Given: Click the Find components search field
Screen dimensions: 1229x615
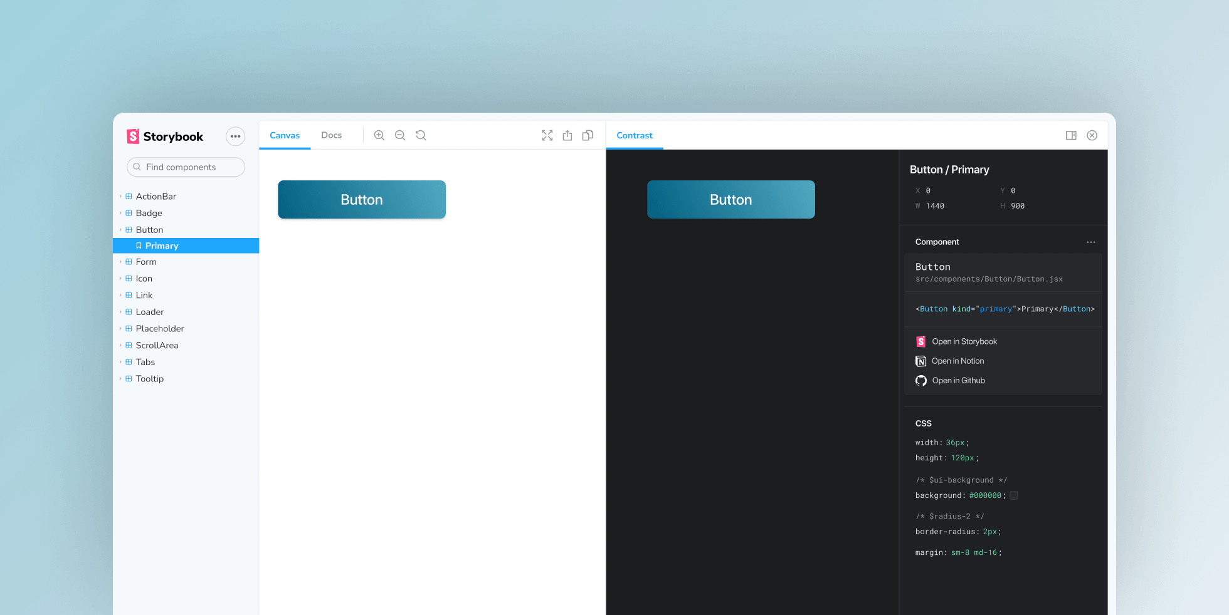Looking at the screenshot, I should 186,167.
